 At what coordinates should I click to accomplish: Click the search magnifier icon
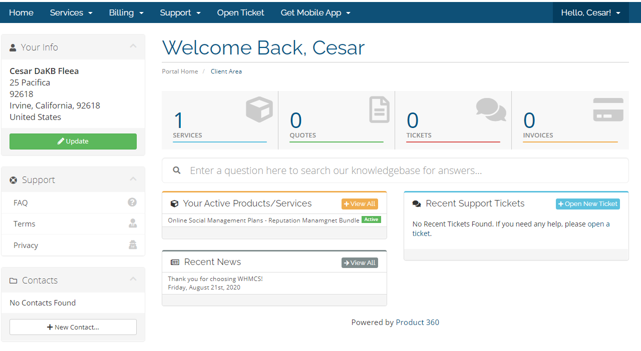pyautogui.click(x=177, y=170)
